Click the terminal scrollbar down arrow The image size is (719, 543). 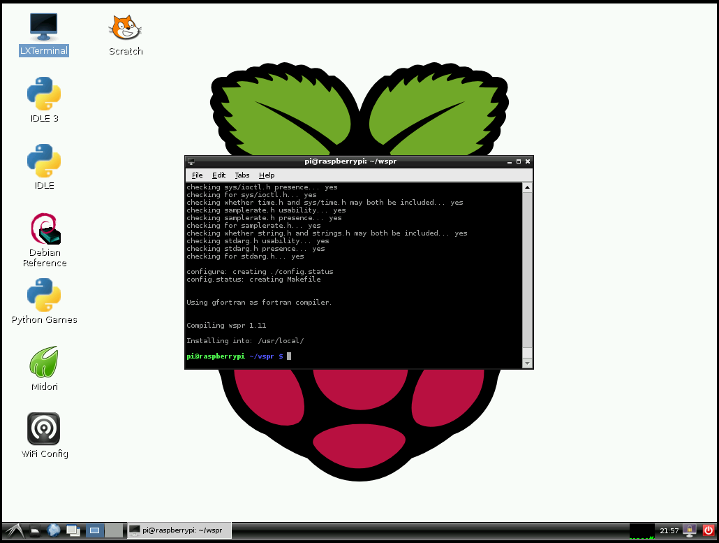pos(527,363)
